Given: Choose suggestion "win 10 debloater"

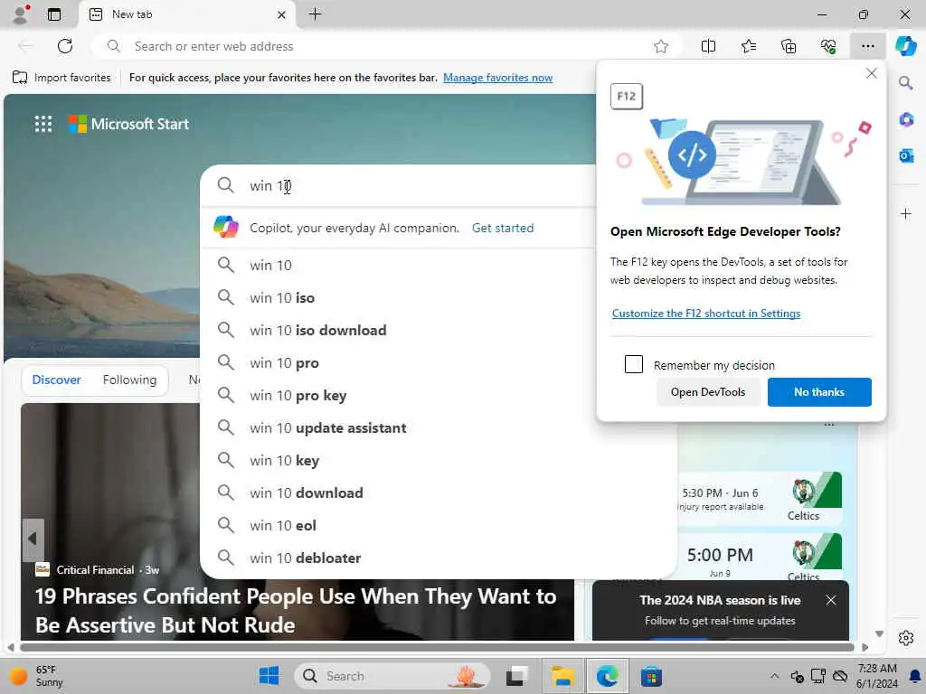Looking at the screenshot, I should pos(439,558).
